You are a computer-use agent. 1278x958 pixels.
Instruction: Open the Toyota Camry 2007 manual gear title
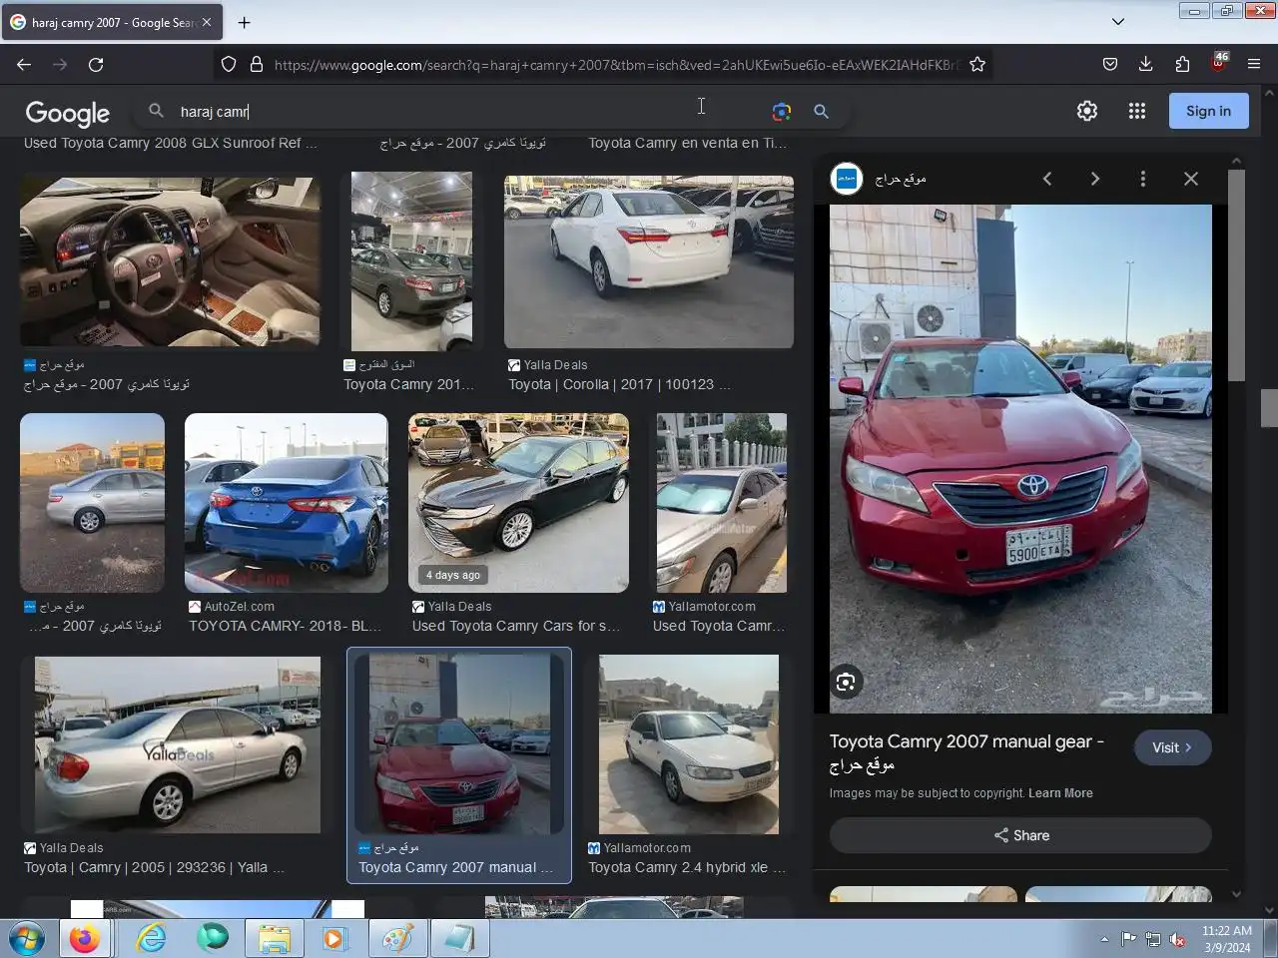pyautogui.click(x=966, y=752)
